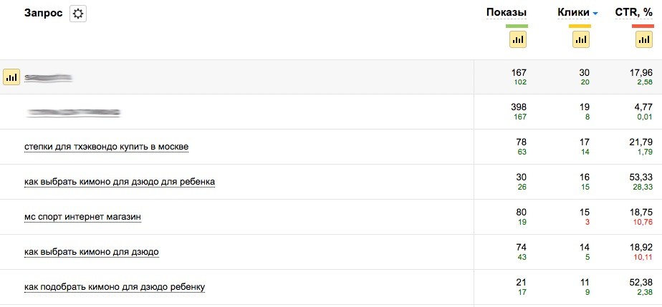The image size is (662, 307).
Task: Click chart icon under Показы column
Action: click(x=517, y=39)
